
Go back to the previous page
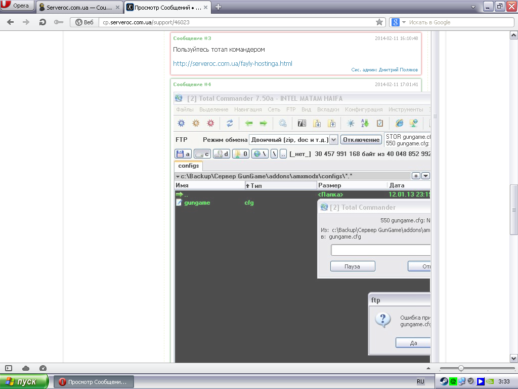11,22
